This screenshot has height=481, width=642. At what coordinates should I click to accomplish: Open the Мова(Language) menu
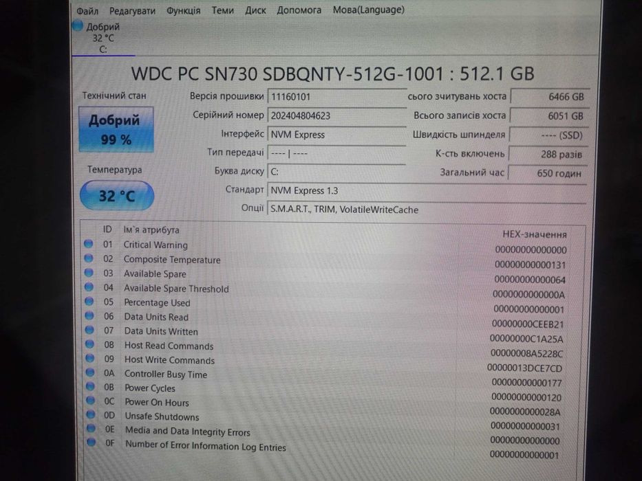point(369,10)
